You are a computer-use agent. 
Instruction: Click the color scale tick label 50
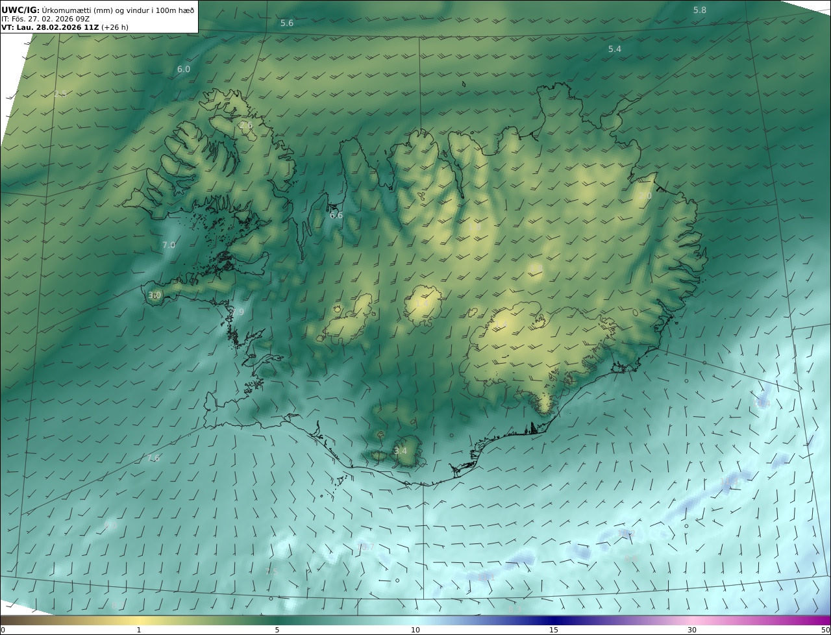(826, 630)
